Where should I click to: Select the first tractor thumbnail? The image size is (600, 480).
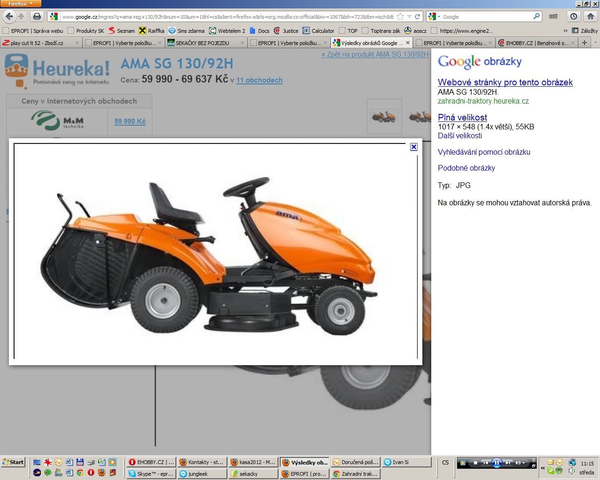(x=384, y=116)
